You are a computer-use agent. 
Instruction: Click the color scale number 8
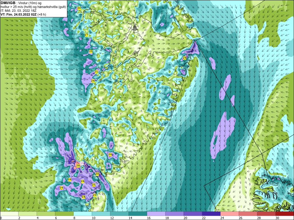(x=74, y=218)
